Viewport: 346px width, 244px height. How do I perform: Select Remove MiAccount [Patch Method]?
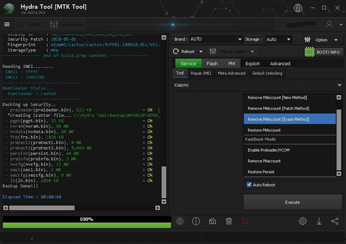click(290, 108)
